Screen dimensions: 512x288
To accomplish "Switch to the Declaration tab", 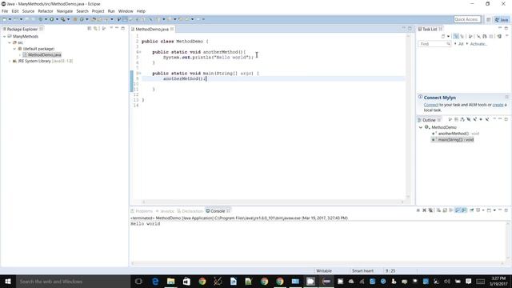I will (x=190, y=211).
